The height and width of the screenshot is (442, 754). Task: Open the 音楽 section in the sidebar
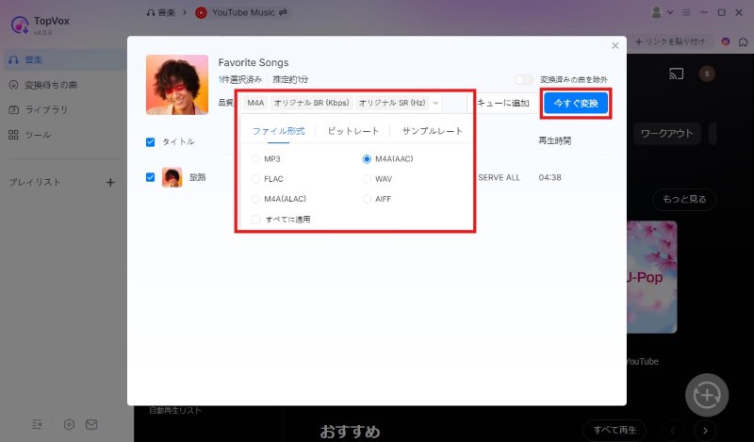[x=64, y=59]
